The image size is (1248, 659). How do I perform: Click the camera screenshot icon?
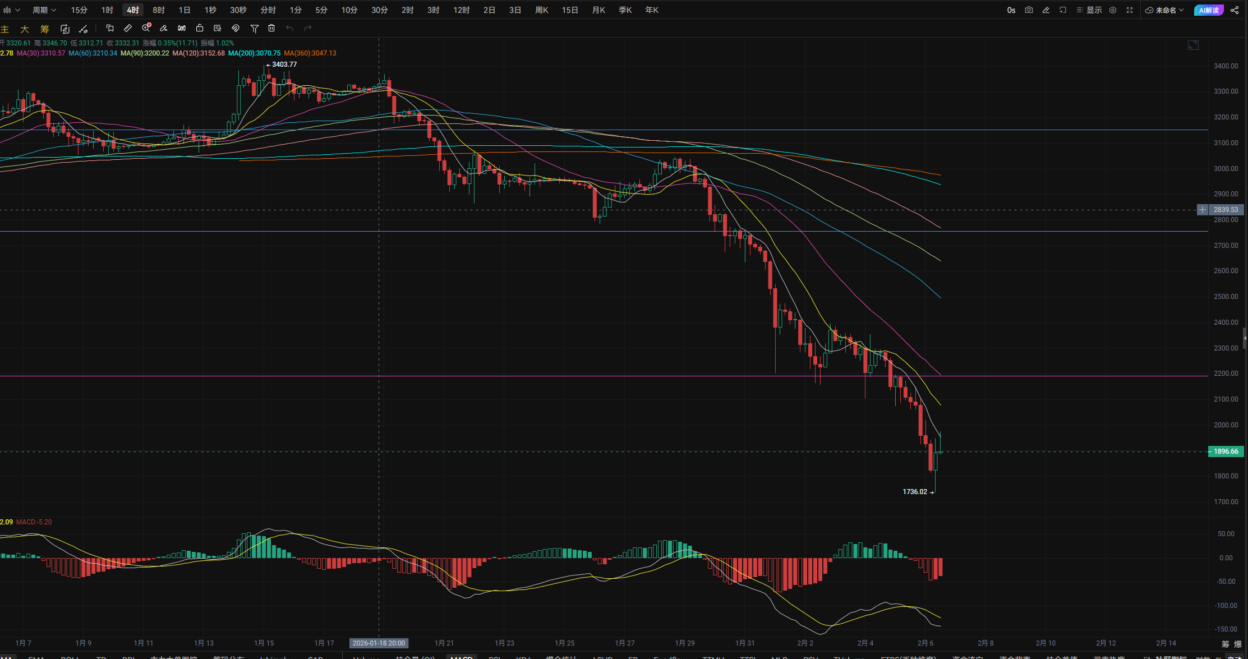pyautogui.click(x=1029, y=10)
